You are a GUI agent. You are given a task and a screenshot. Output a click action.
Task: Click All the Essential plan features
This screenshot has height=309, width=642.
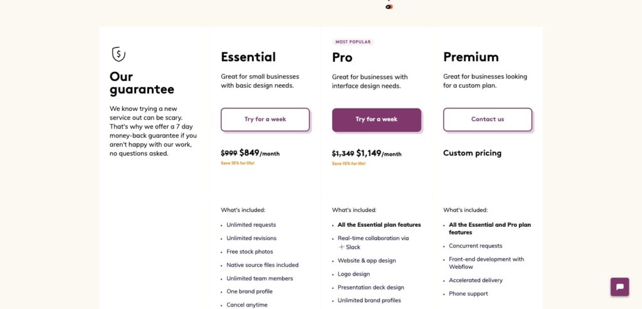[379, 225]
